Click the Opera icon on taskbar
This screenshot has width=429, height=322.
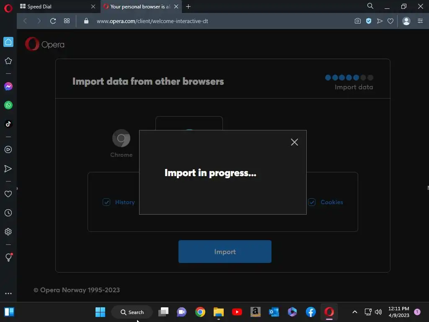point(329,312)
